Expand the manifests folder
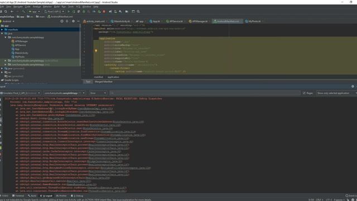357x201 pixels. click(x=2, y=30)
